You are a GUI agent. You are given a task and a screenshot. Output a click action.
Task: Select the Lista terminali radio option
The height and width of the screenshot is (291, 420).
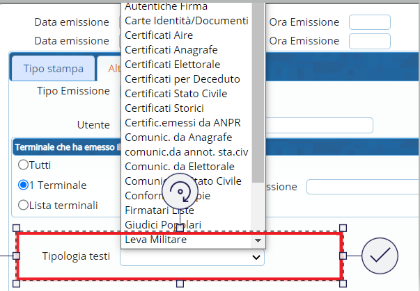23,206
